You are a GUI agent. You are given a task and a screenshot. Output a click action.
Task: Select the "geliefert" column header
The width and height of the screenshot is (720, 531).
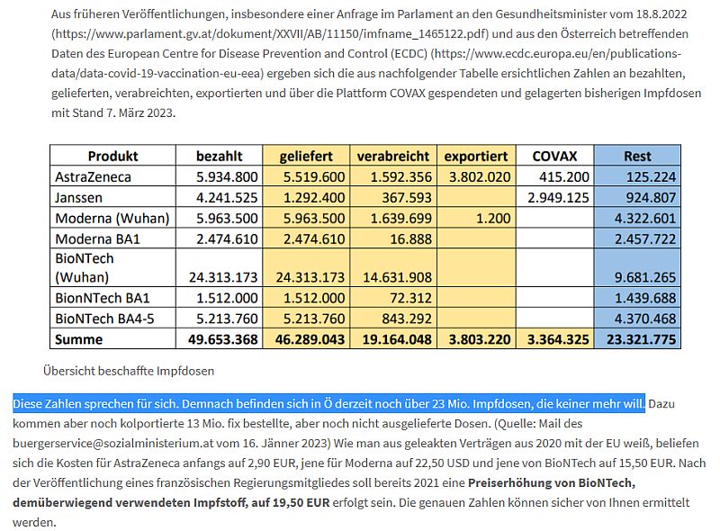point(306,156)
